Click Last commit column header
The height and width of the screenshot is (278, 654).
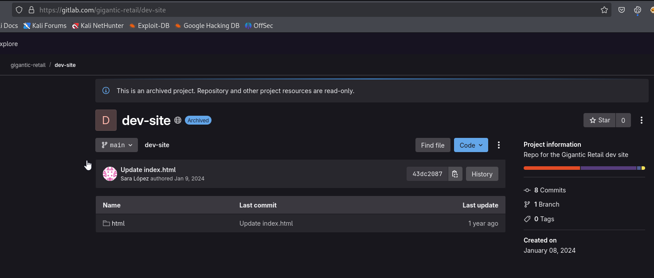258,205
